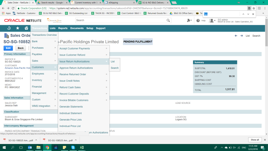
Task: Open Skype from the taskbar
Action: pyautogui.click(x=73, y=147)
